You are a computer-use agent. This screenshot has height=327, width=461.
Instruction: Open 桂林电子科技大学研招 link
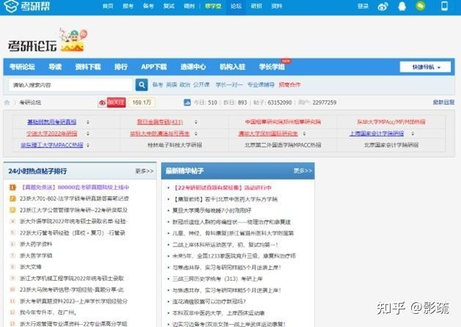coord(174,145)
